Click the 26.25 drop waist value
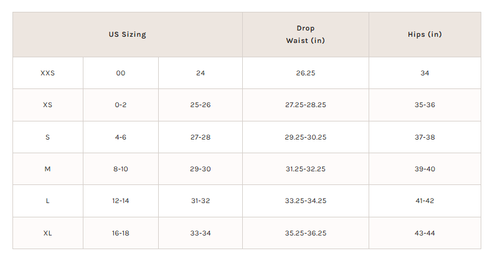The width and height of the screenshot is (495, 261). pos(305,73)
